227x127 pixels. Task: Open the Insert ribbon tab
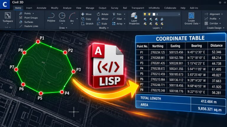(29, 8)
